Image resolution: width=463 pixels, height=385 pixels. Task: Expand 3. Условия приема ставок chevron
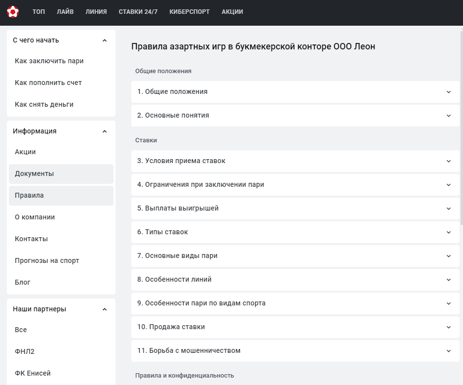[449, 161]
